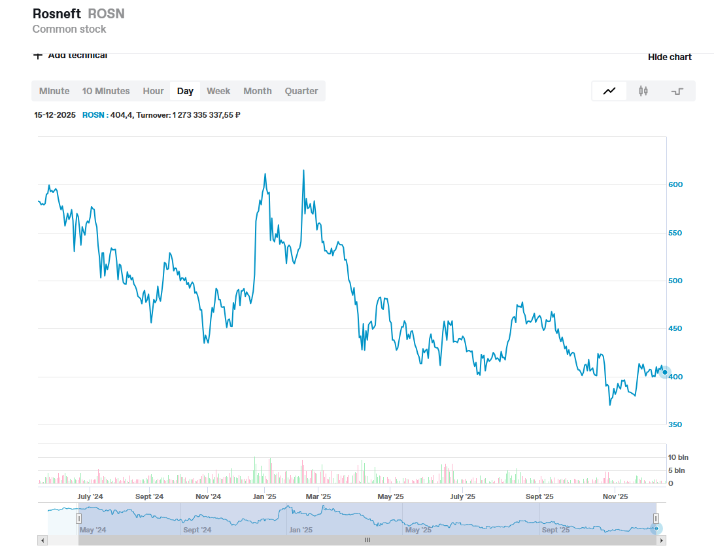Click the 450 price axis label
This screenshot has height=554, width=714.
(x=675, y=328)
